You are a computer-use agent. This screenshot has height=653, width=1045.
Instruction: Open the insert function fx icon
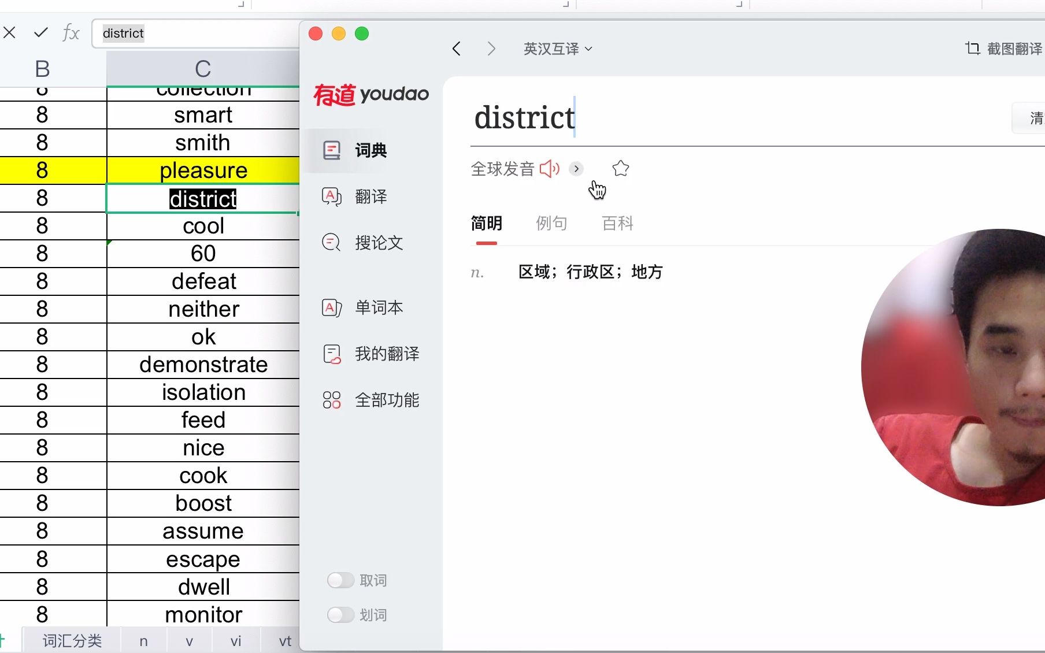pos(71,32)
